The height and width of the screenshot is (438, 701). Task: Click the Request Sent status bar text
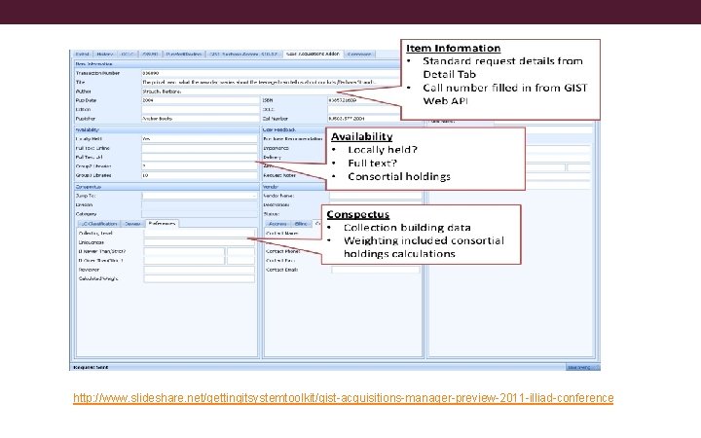pyautogui.click(x=92, y=367)
